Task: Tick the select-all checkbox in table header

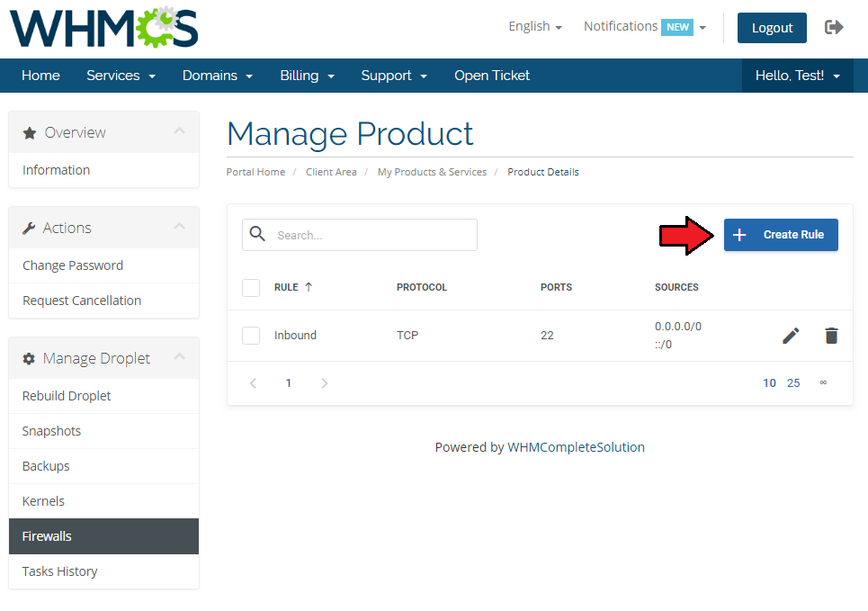Action: [251, 287]
